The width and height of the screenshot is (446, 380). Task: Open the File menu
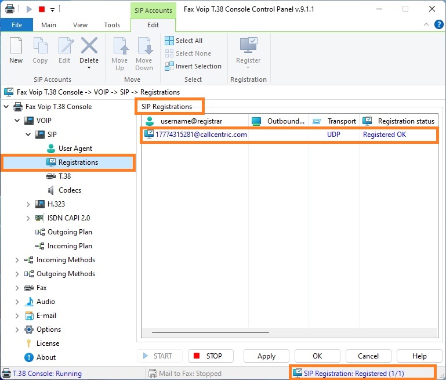coord(17,25)
